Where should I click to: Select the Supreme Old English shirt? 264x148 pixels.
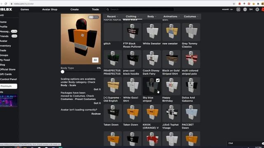click(x=113, y=86)
